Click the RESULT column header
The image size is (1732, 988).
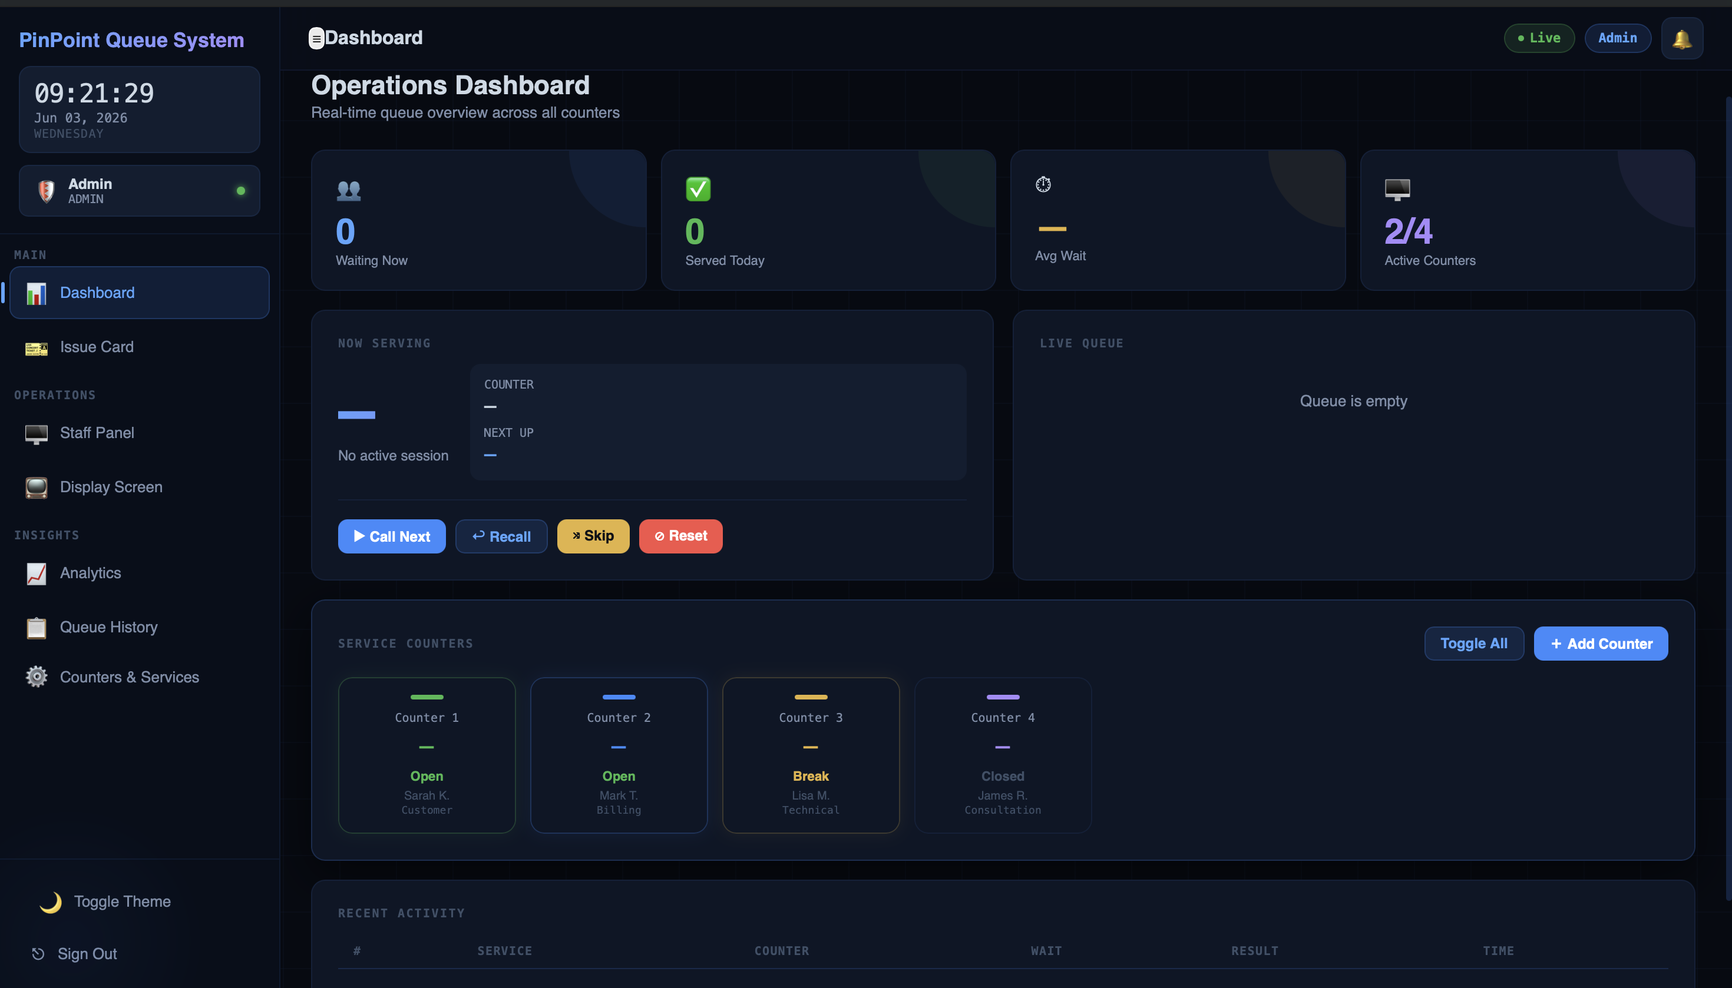coord(1255,951)
